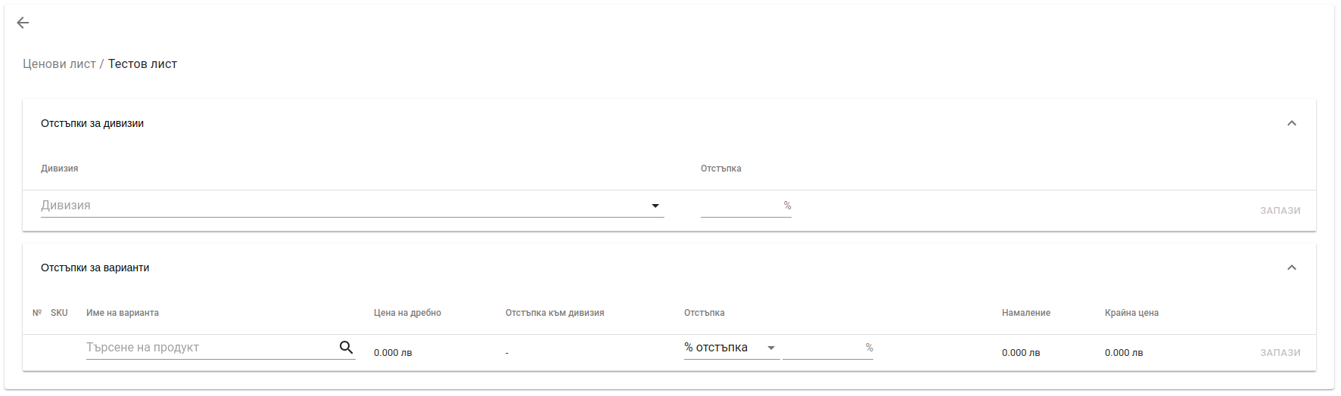Click the Тестов лист breadcrumb text
The height and width of the screenshot is (396, 1341).
[142, 64]
